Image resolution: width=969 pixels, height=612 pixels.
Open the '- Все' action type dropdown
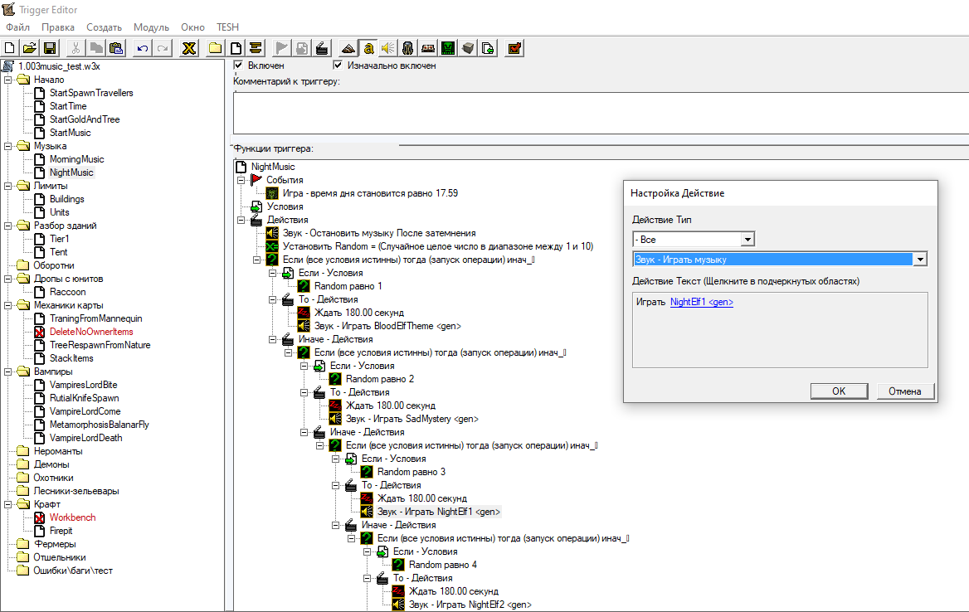747,240
